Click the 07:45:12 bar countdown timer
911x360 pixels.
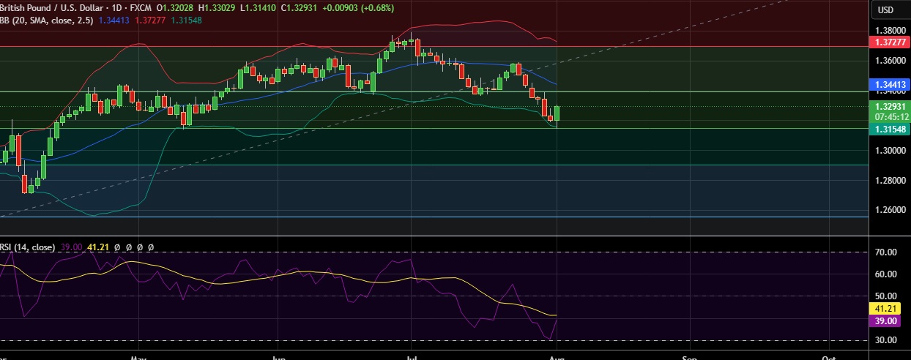pyautogui.click(x=891, y=116)
